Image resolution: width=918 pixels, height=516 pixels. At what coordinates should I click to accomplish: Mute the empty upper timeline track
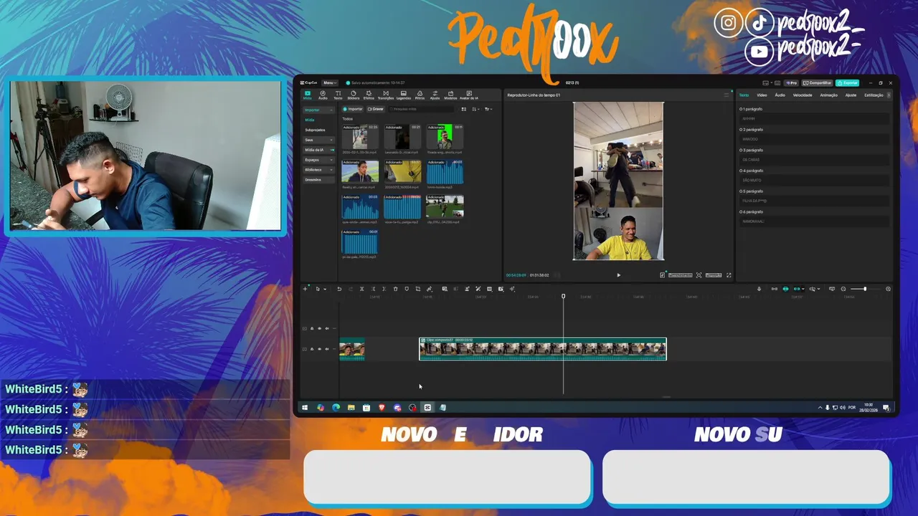tap(327, 328)
